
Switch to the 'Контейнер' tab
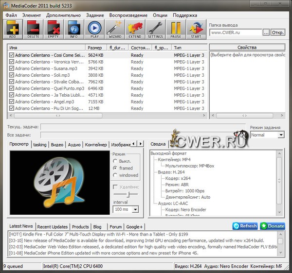click(96, 145)
